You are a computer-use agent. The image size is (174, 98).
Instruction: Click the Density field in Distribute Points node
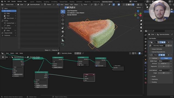[41, 85]
